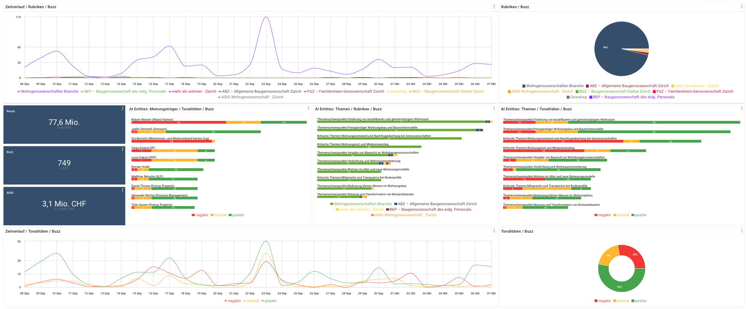
Task: Open options menu of Zeitverlauf / Rubriken / Buzz widget
Action: 494,6
